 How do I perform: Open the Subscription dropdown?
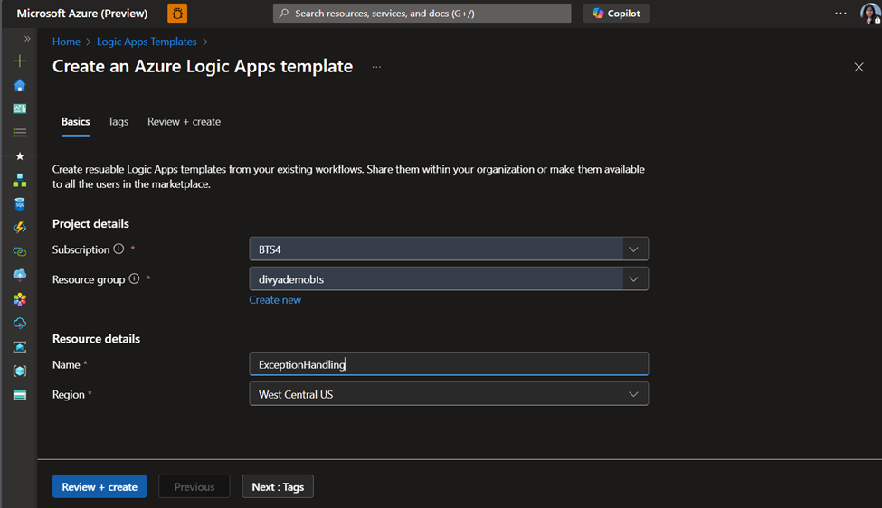pyautogui.click(x=449, y=249)
